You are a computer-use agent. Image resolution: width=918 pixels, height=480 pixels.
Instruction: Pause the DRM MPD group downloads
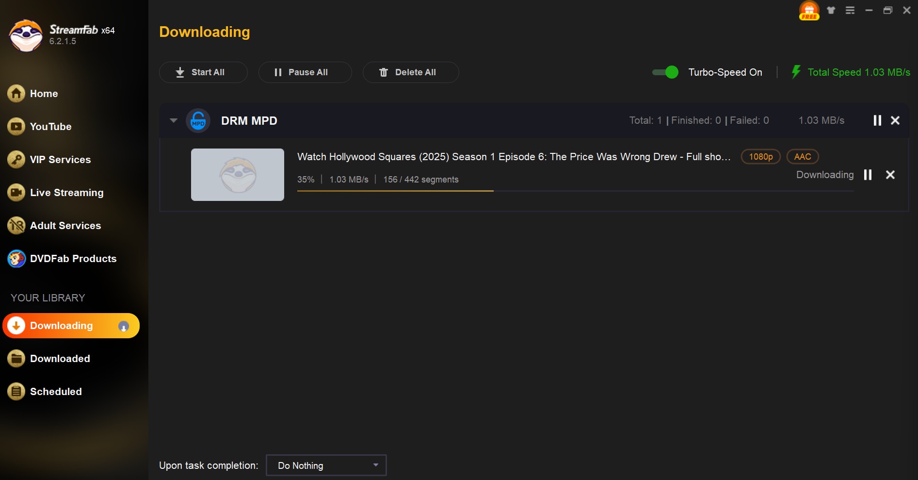877,120
